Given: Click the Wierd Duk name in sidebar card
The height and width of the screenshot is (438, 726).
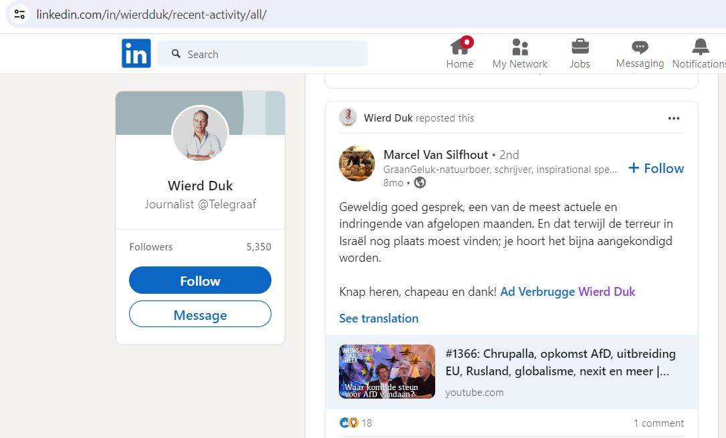Looking at the screenshot, I should click(x=200, y=186).
